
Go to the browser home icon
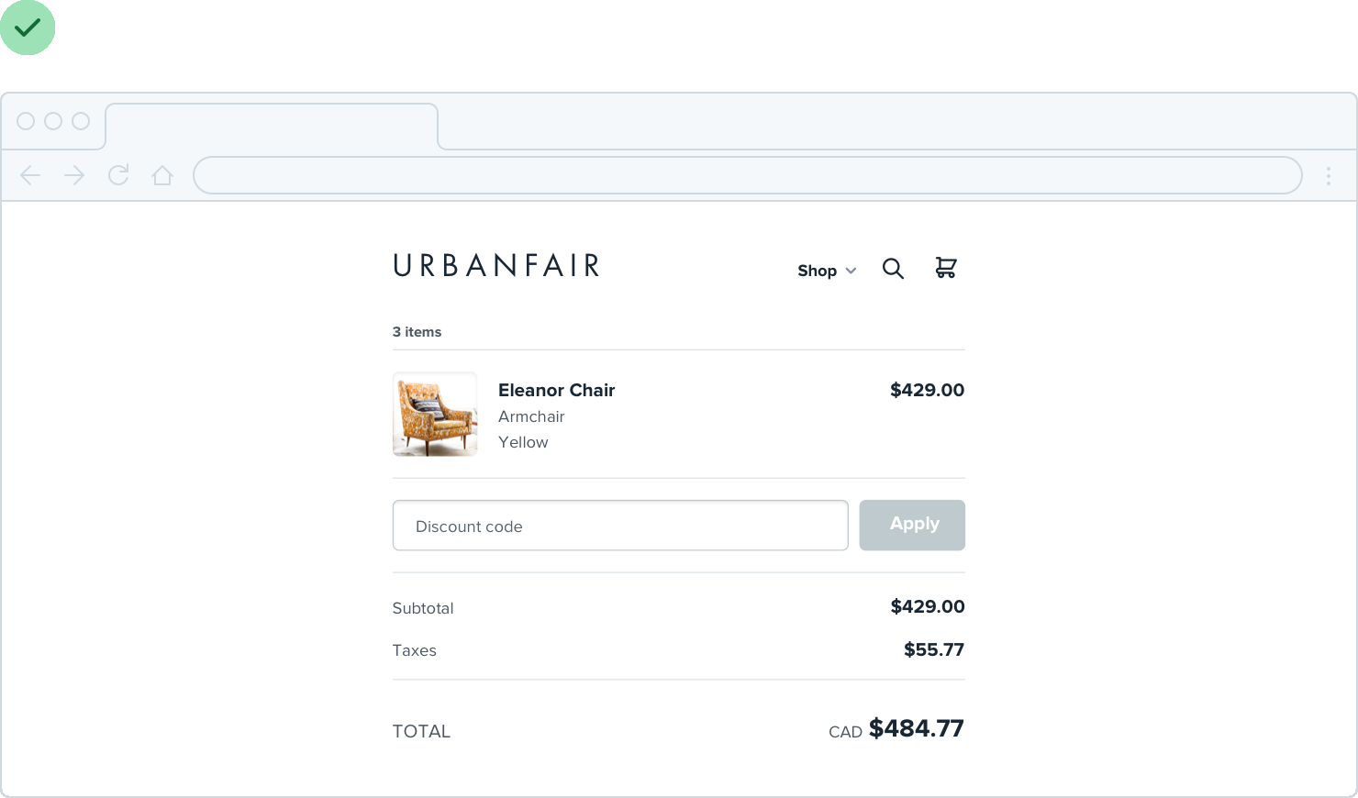coord(162,175)
